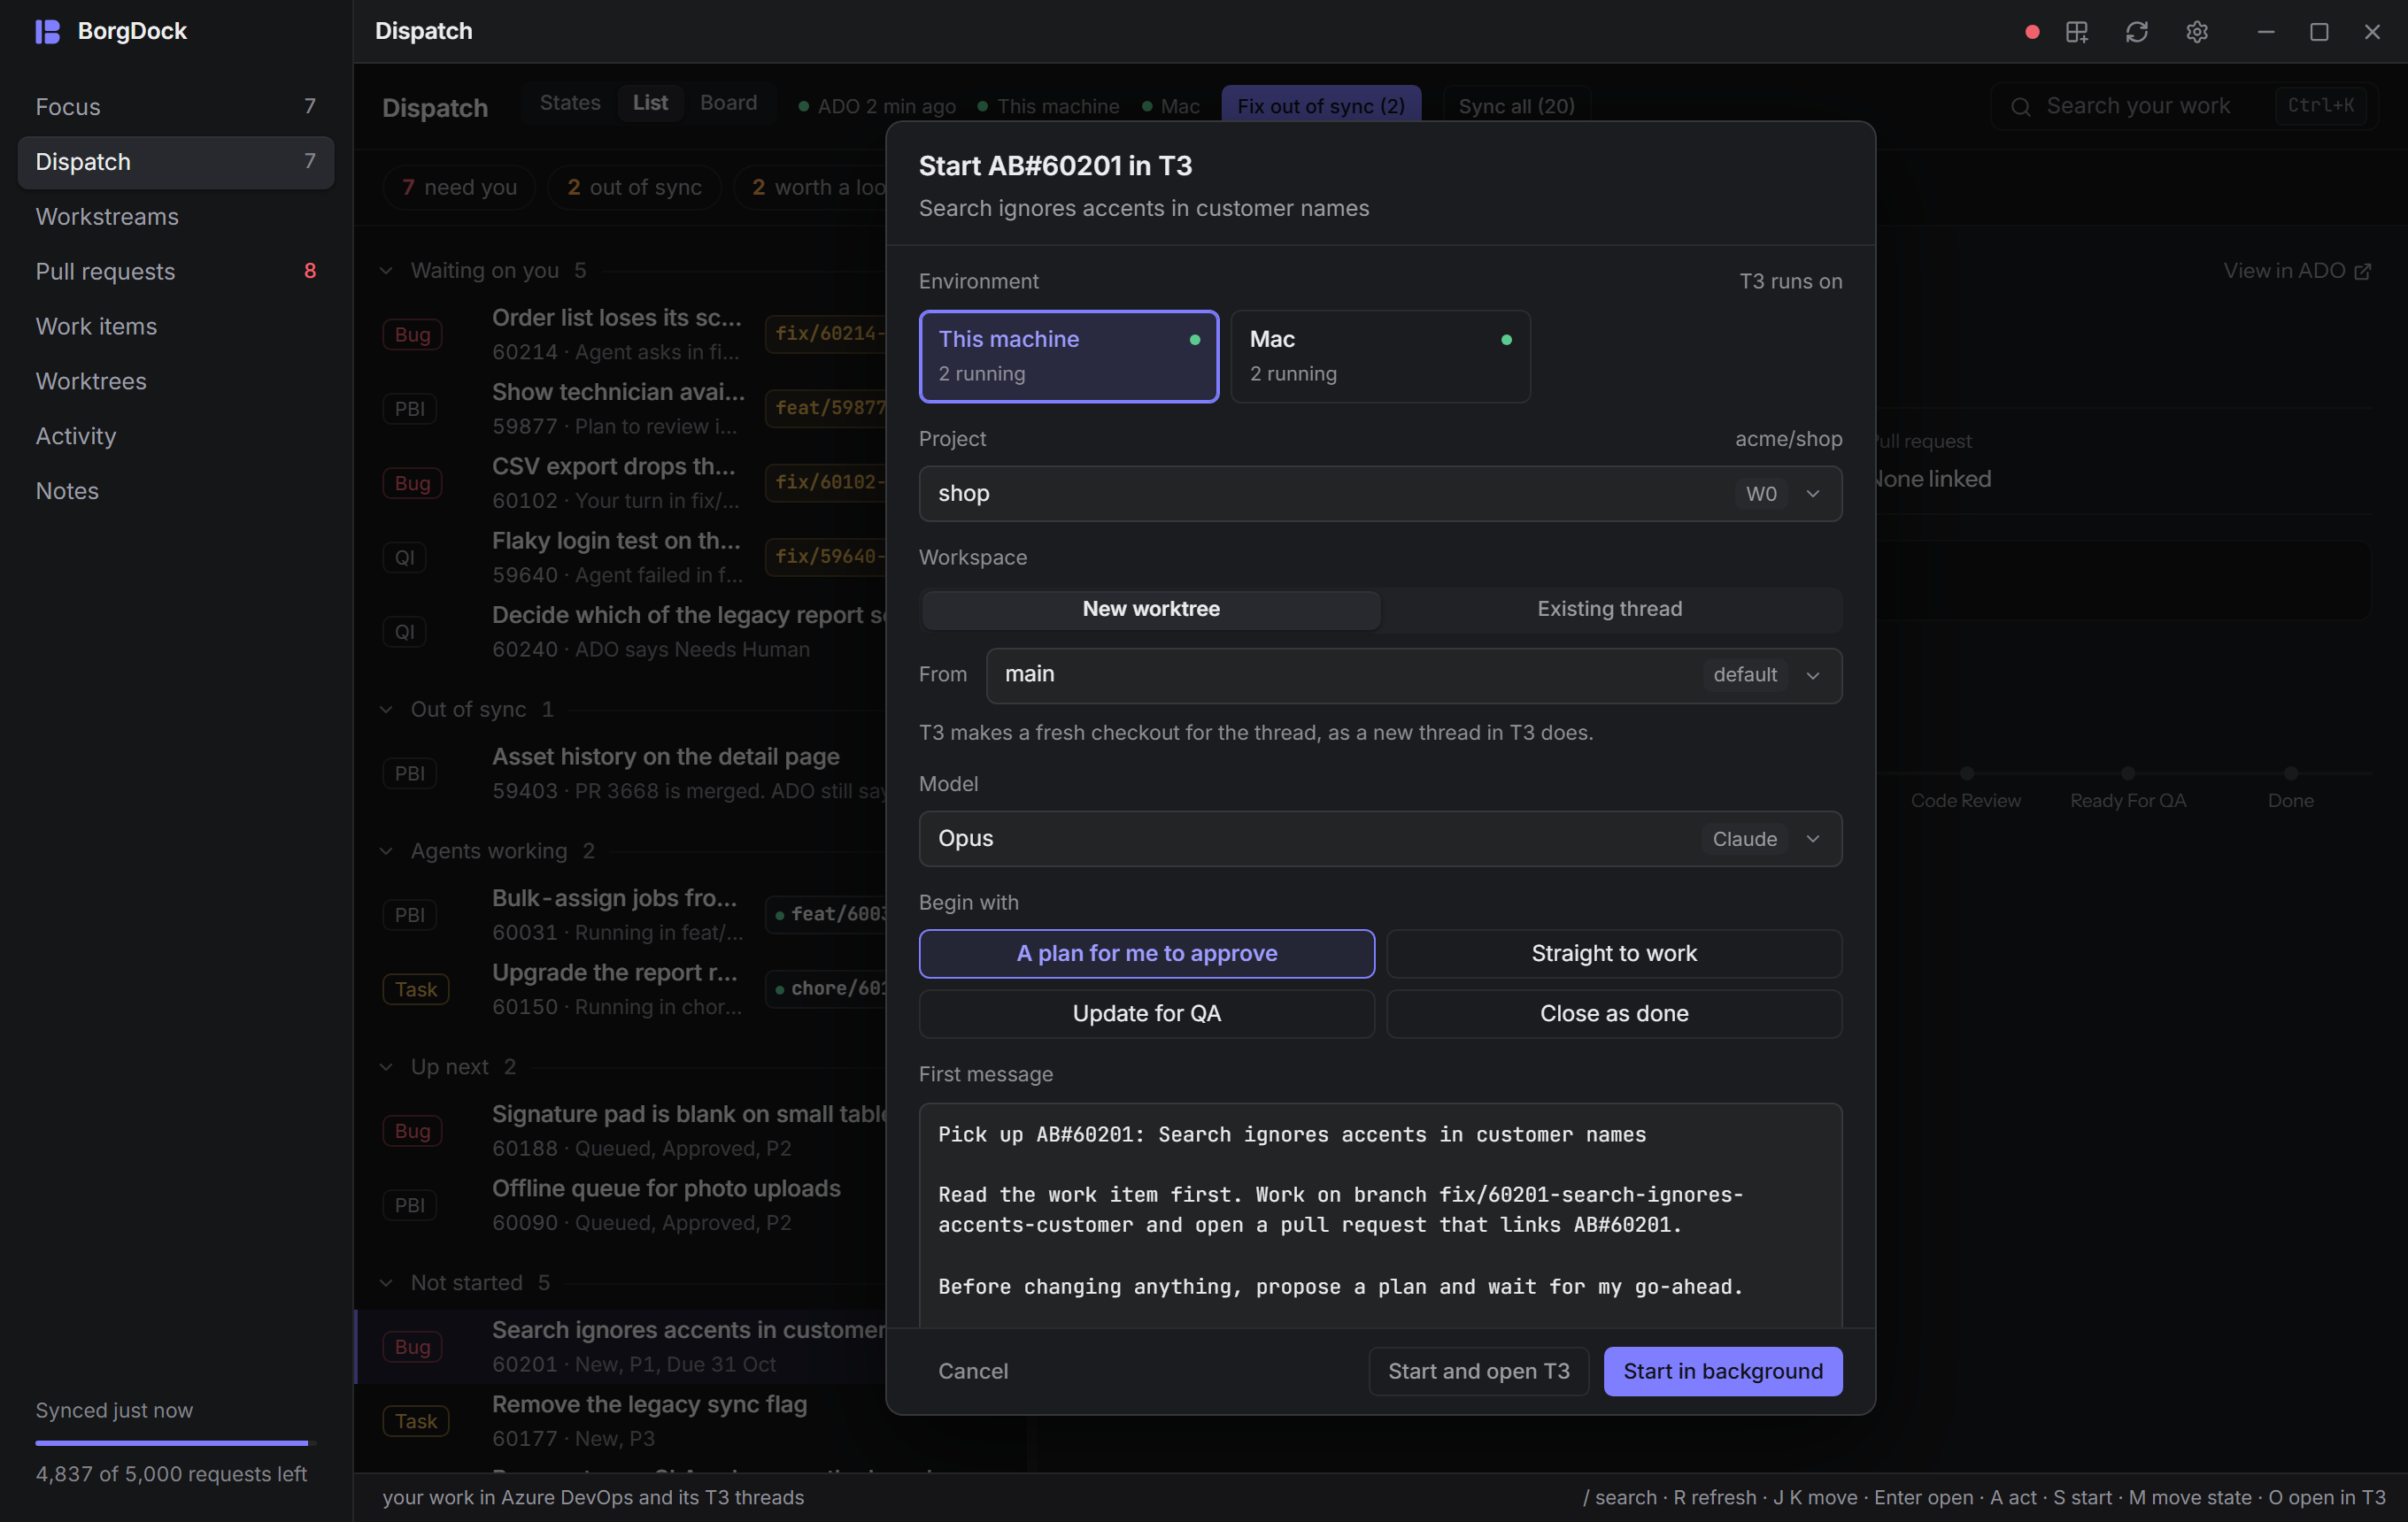The height and width of the screenshot is (1522, 2408).
Task: Open the add-widget grid icon
Action: point(2077,32)
